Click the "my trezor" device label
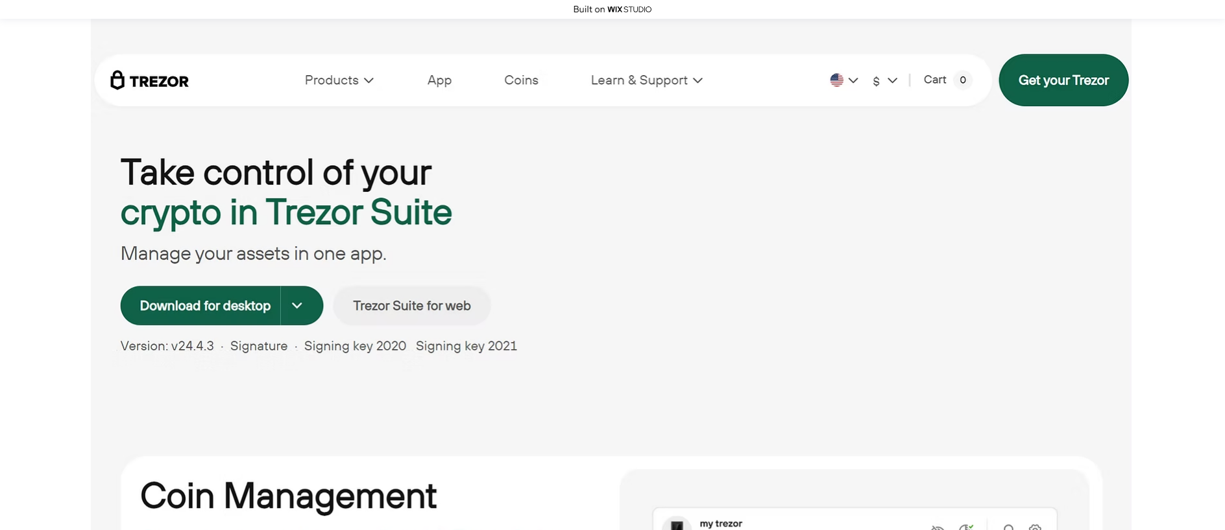The width and height of the screenshot is (1225, 530). (721, 524)
